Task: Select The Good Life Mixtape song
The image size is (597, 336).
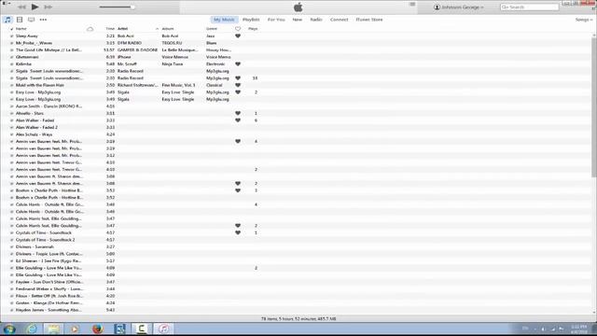Action: pyautogui.click(x=296, y=49)
